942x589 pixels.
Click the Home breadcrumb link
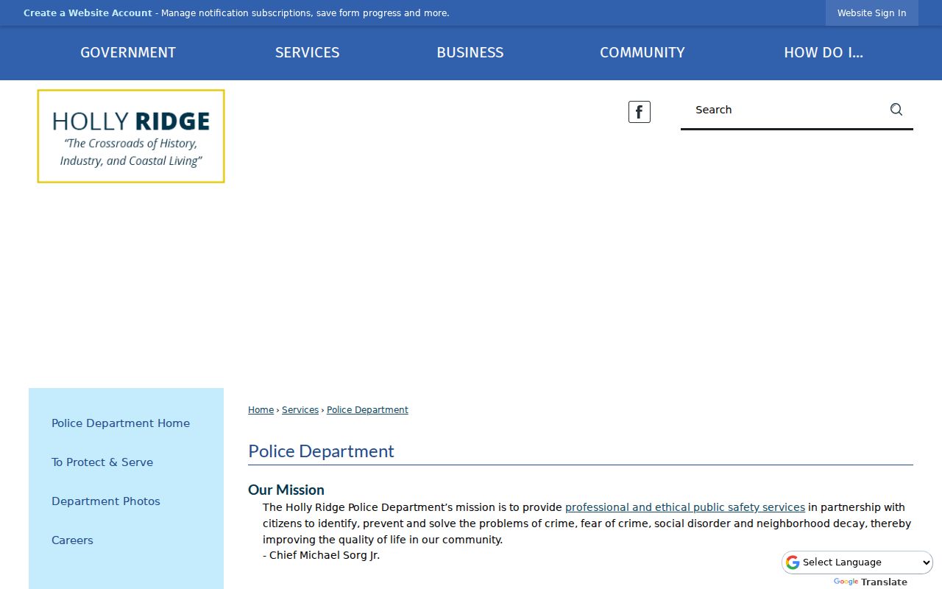pyautogui.click(x=261, y=410)
